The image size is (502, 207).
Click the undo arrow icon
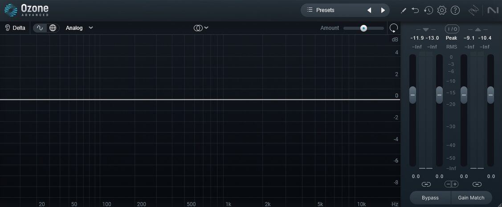pos(415,10)
